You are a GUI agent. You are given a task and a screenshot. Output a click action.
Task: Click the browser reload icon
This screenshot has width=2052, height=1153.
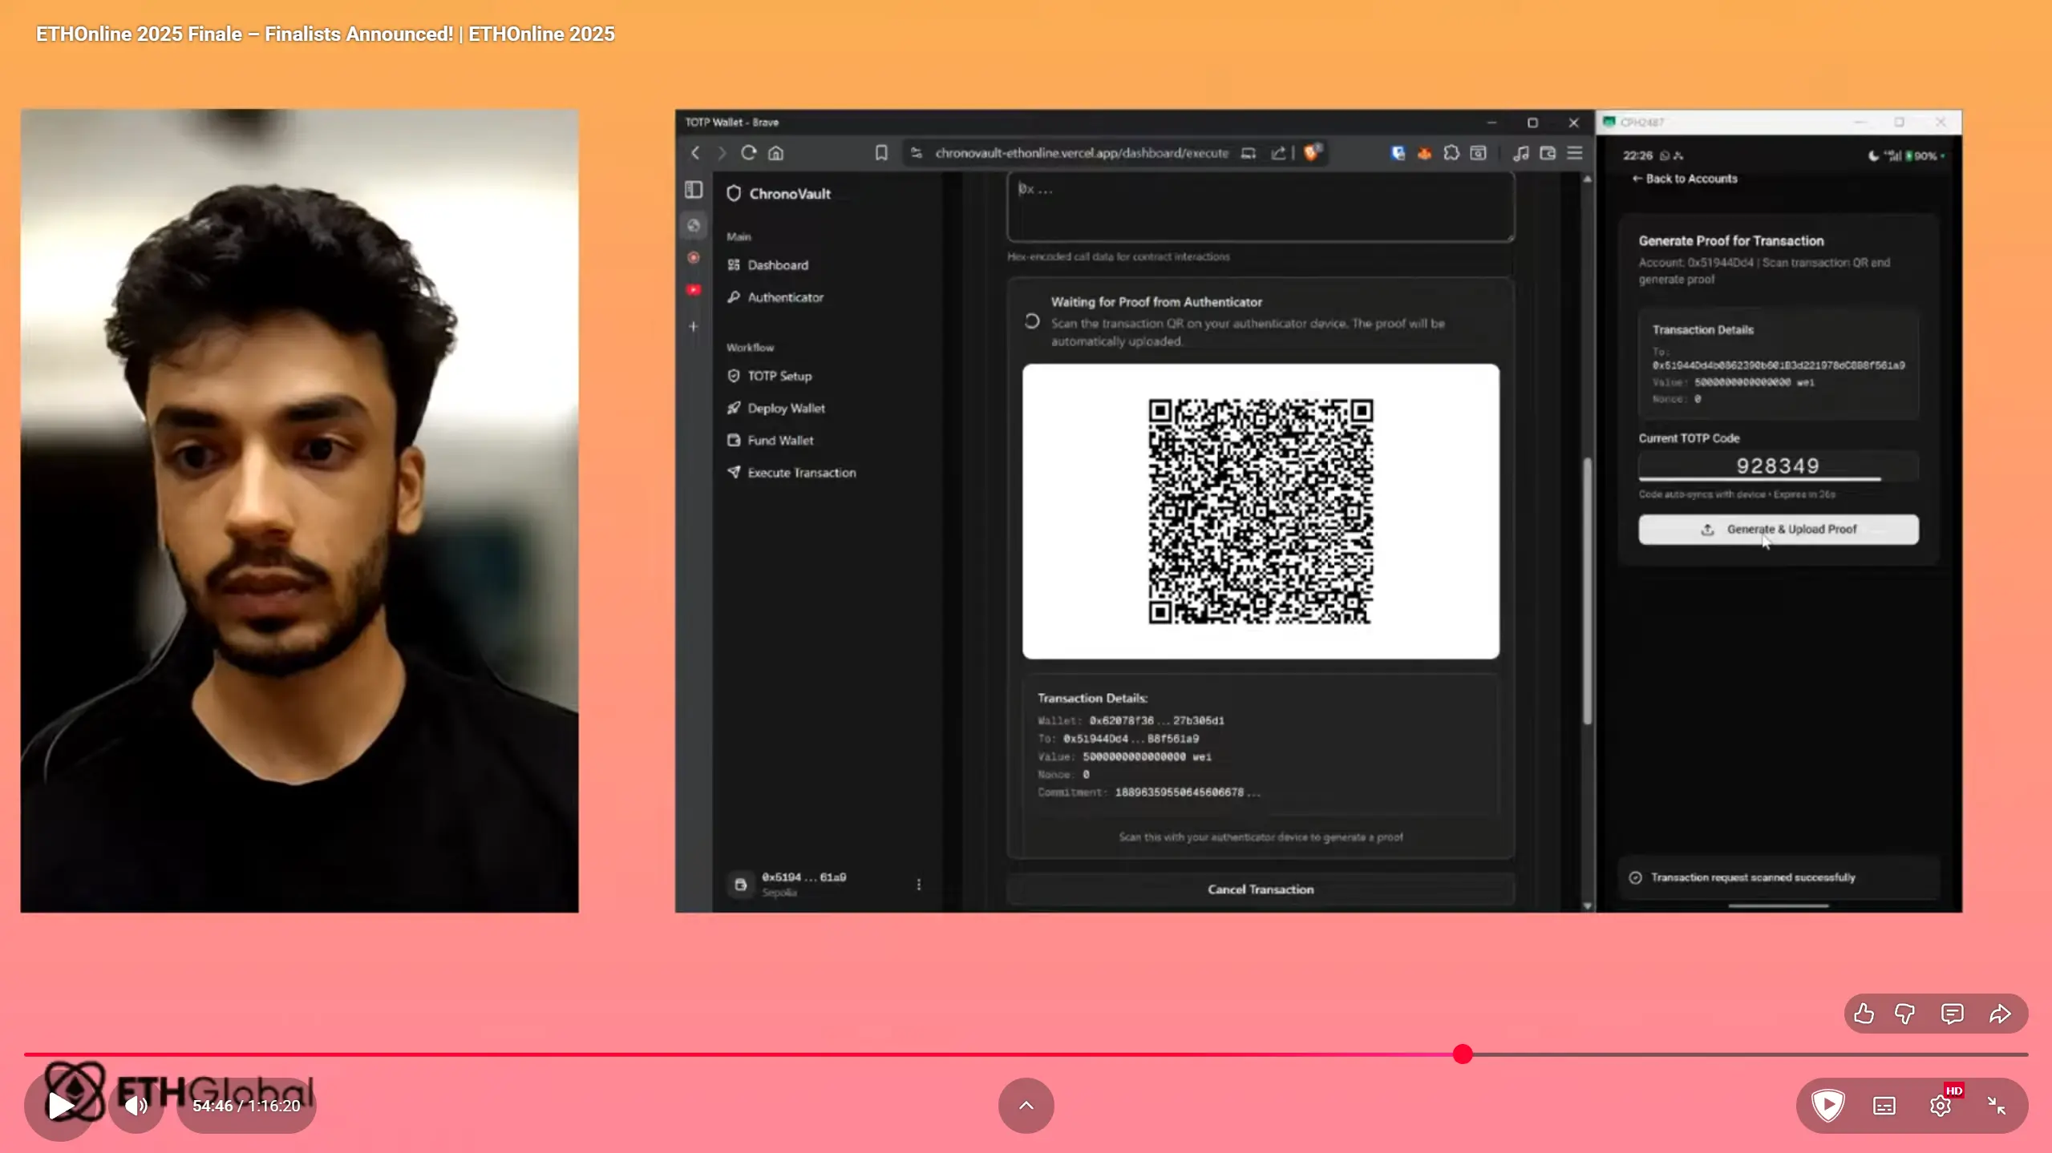(748, 153)
